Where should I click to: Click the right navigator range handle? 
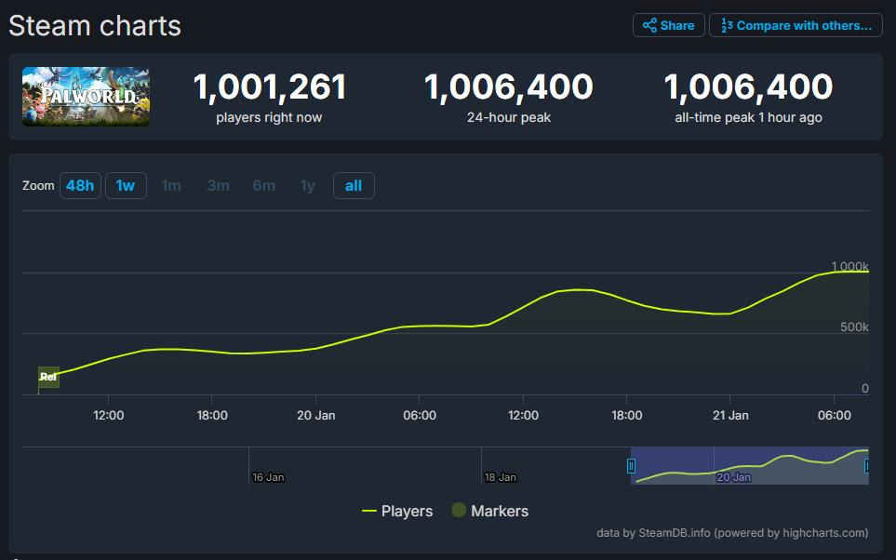[867, 466]
